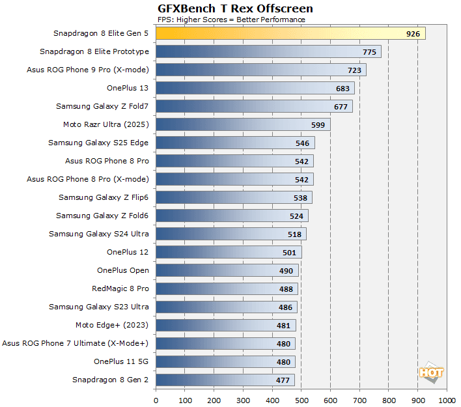Click the RedMagic 8 Pro label
Viewport: 461px width, 407px height.
(x=120, y=288)
